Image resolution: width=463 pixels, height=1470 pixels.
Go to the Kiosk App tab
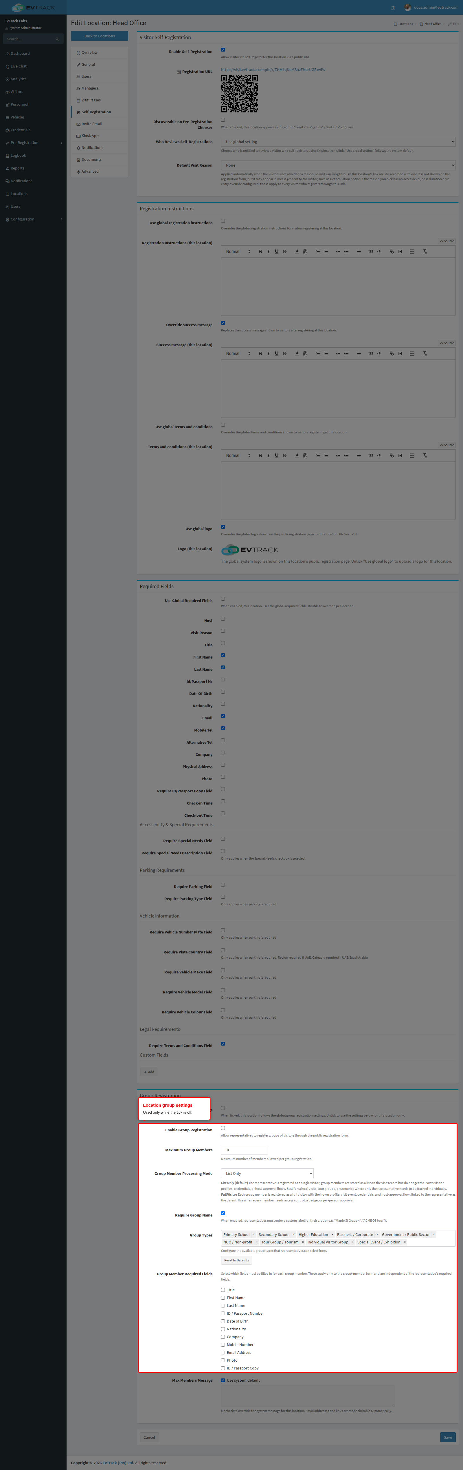coord(99,136)
